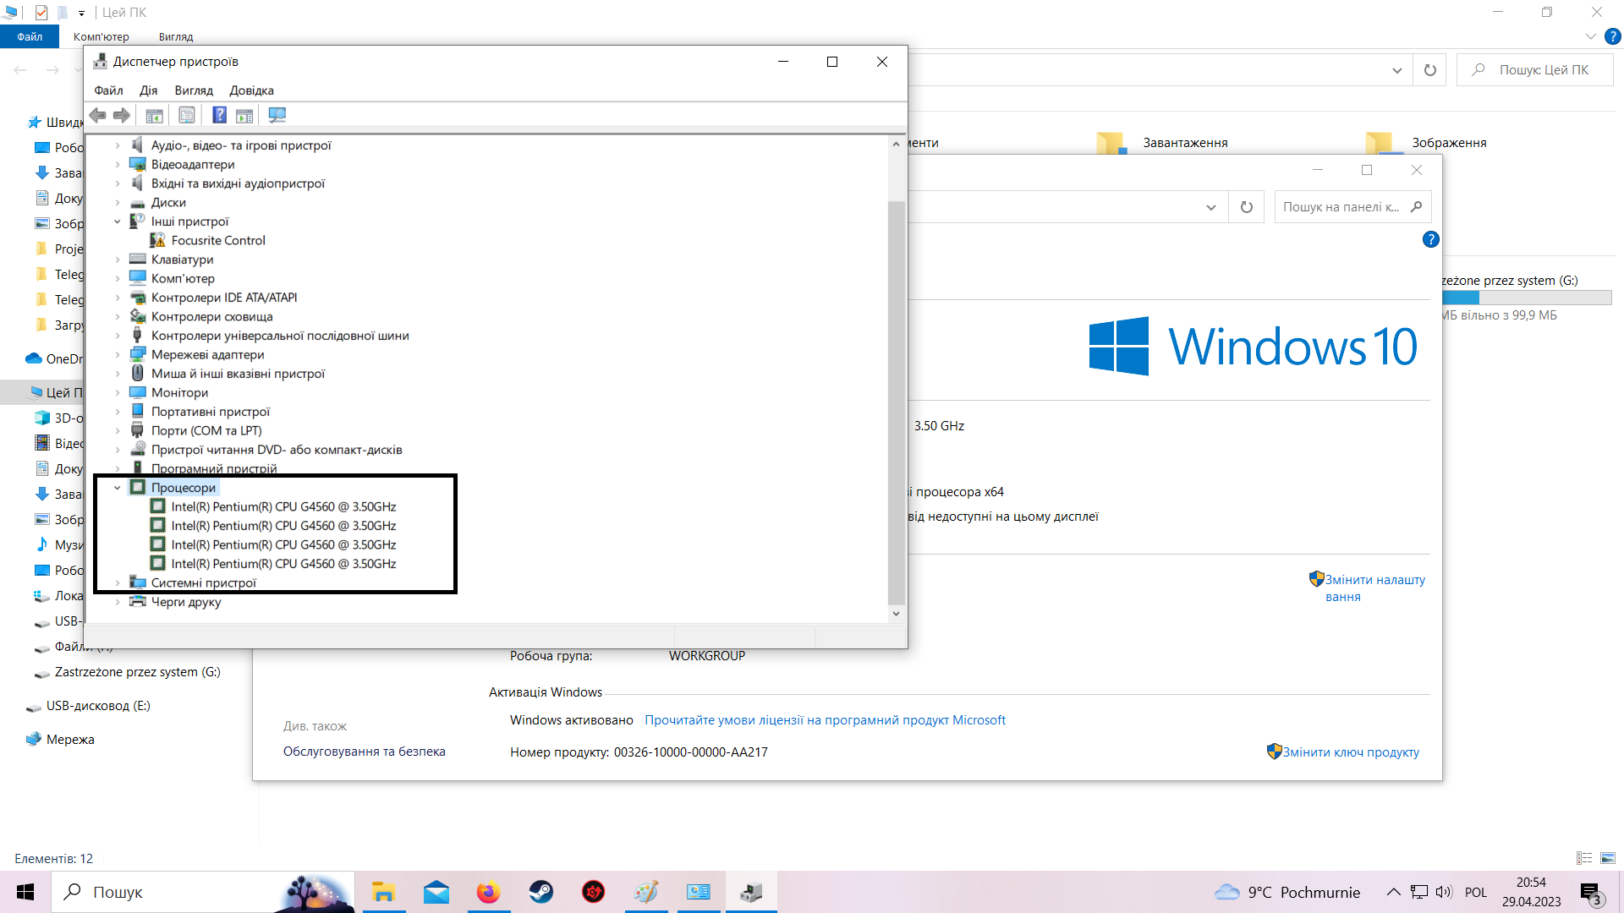Click the Scan for hardware changes toolbar icon
This screenshot has height=913, width=1624.
click(277, 115)
